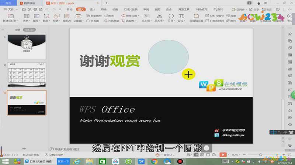
Task: Insert a 流程图 flowchart
Action: pyautogui.click(x=129, y=21)
